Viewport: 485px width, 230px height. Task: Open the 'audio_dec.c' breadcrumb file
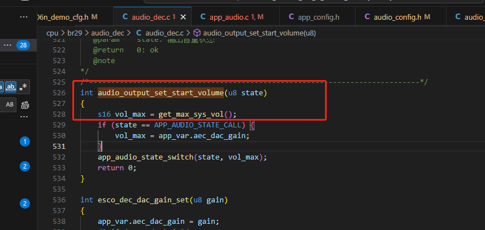pyautogui.click(x=164, y=33)
